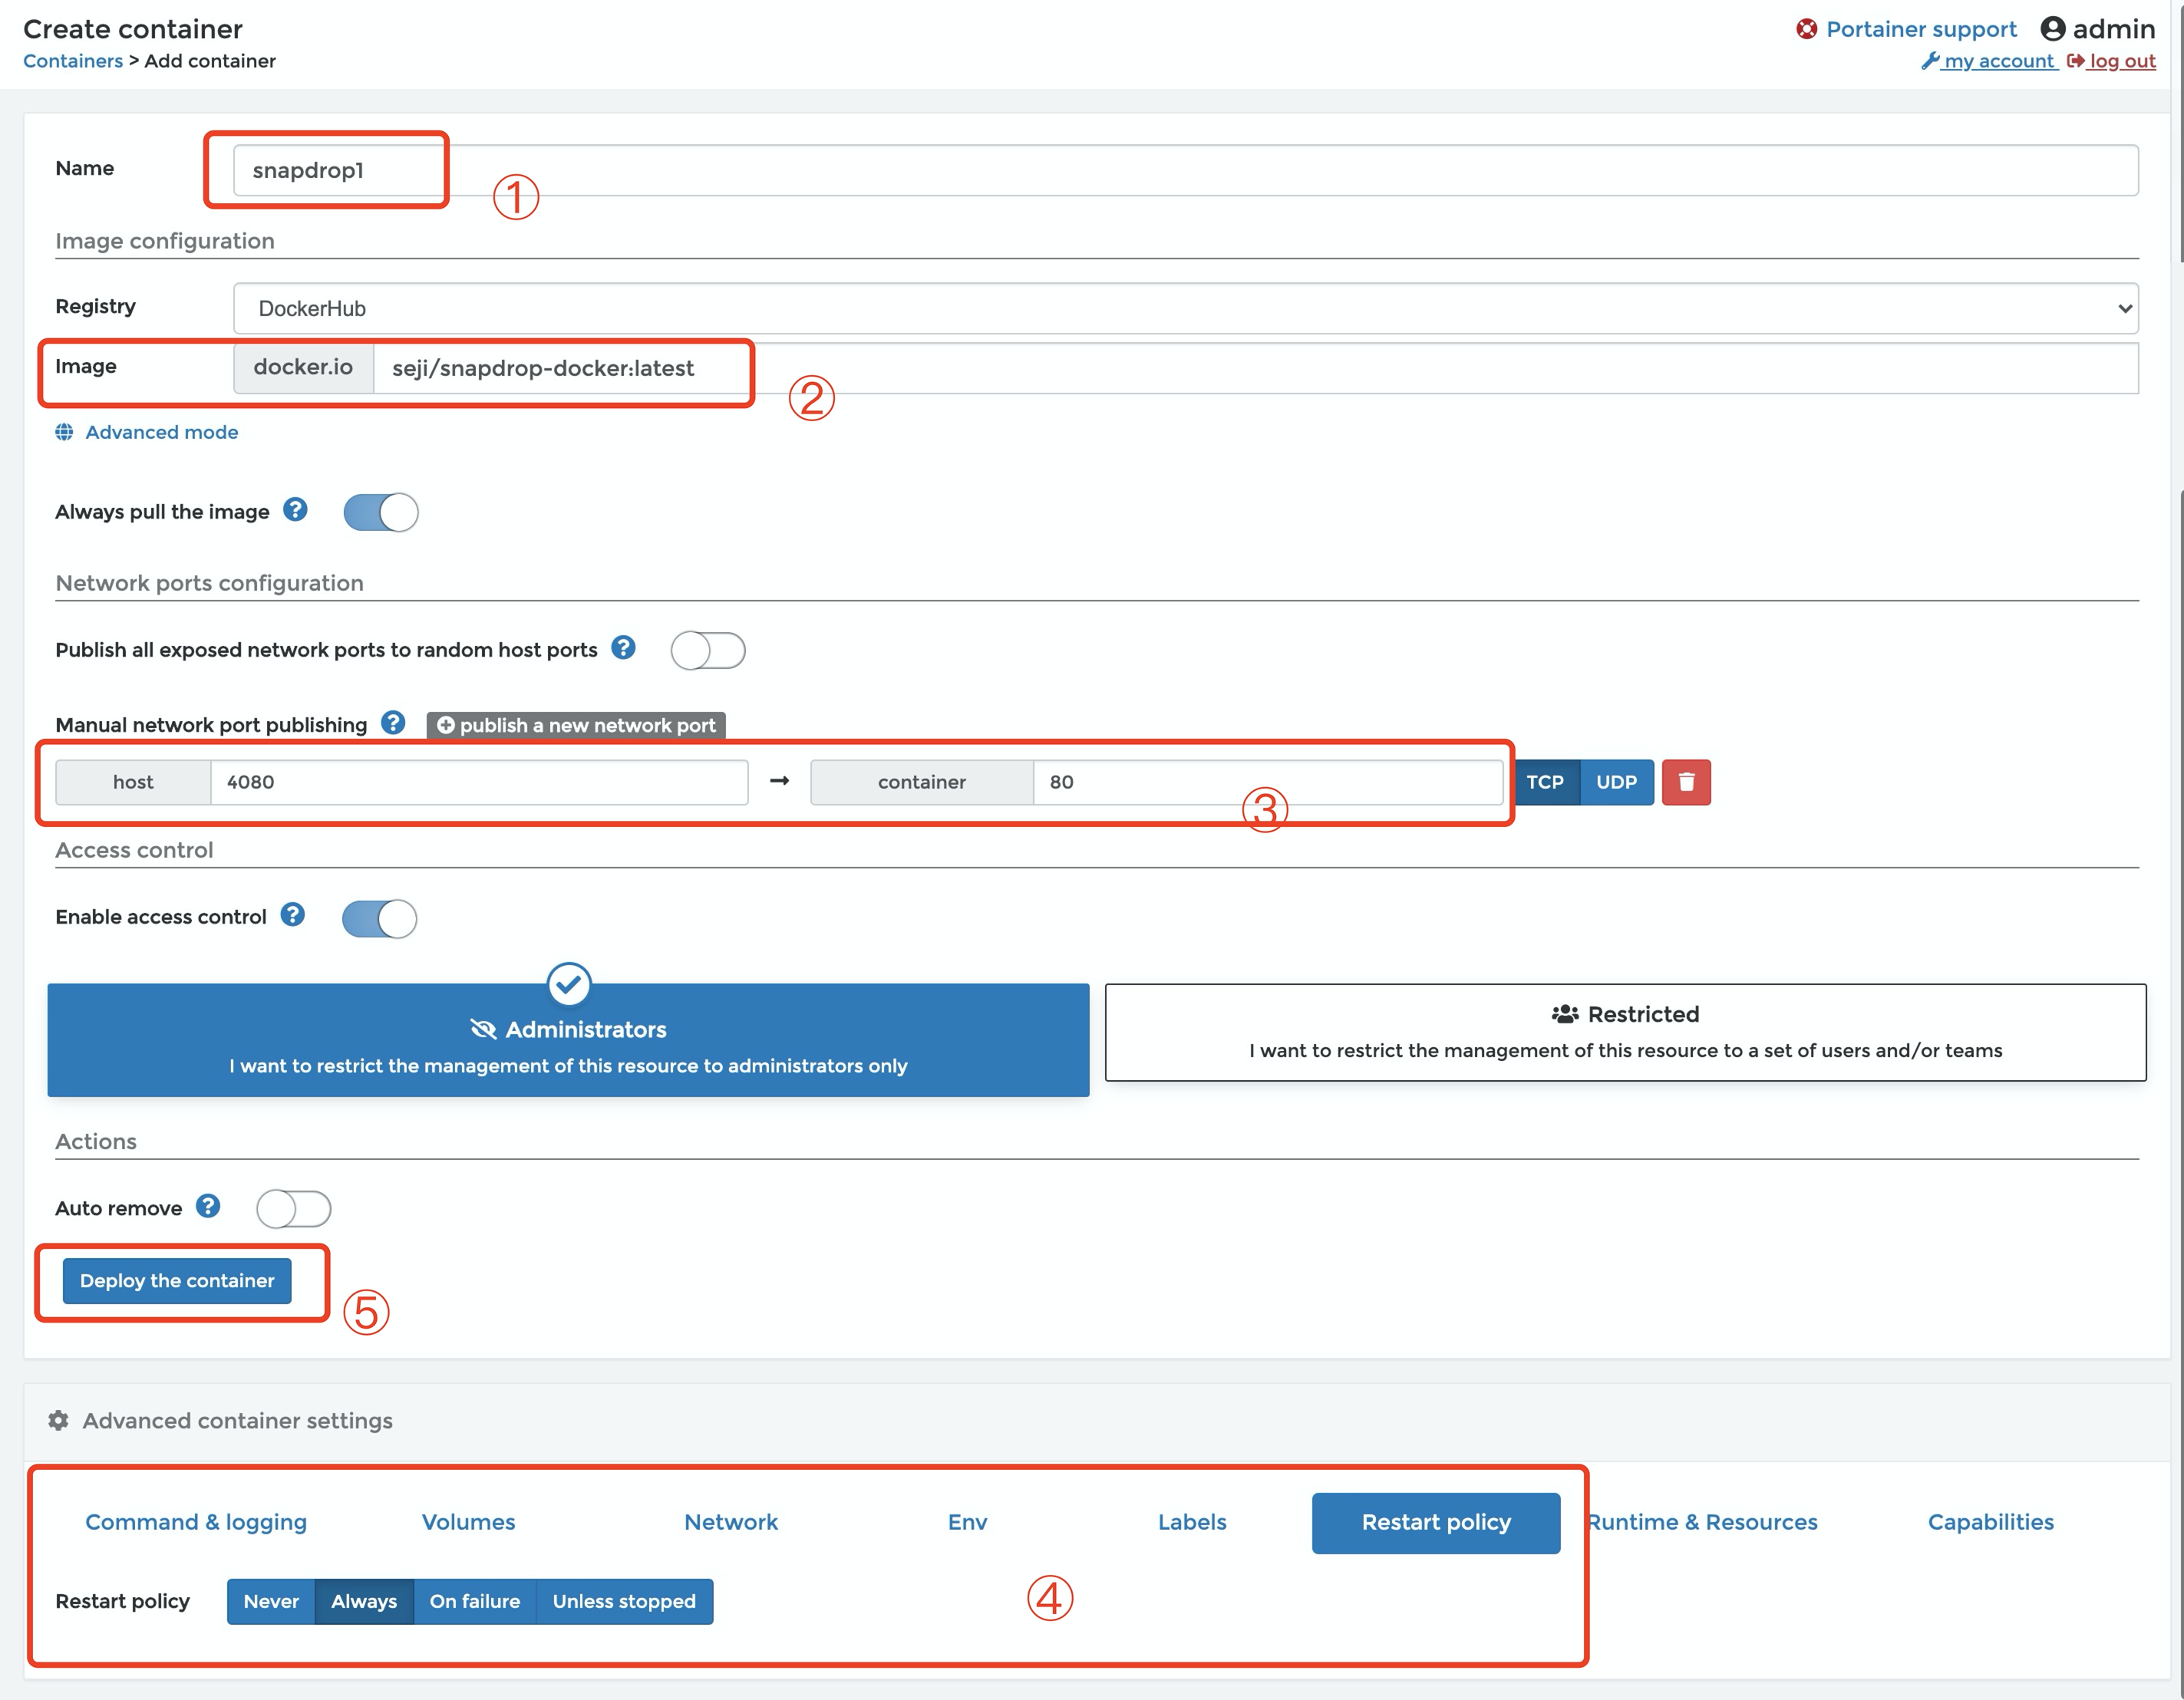Click help icon for Manual network port publishing
Image resolution: width=2184 pixels, height=1700 pixels.
(393, 723)
